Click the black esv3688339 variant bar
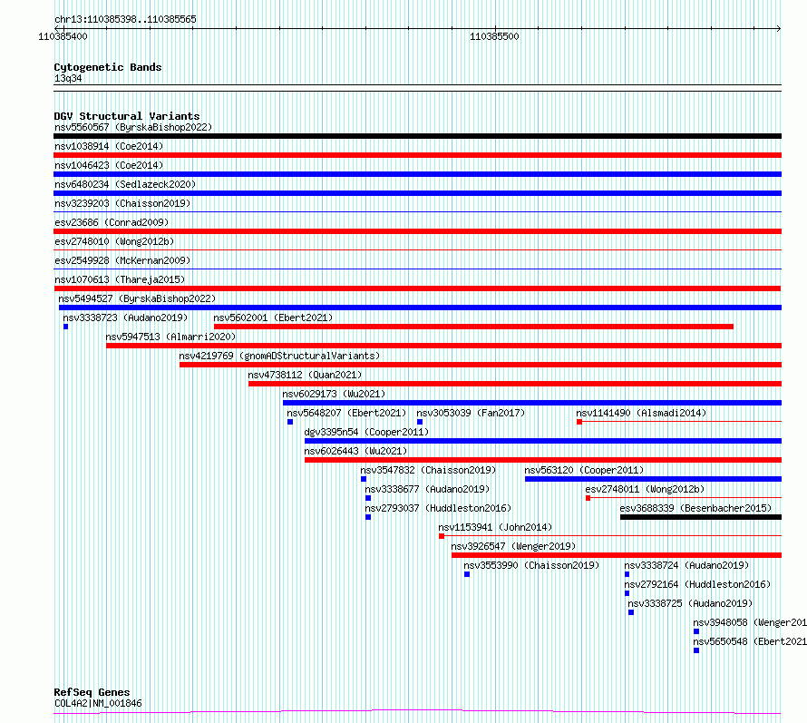Screen dimensions: 807x723 (701, 517)
